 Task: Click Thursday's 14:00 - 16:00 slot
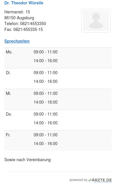click(x=46, y=123)
